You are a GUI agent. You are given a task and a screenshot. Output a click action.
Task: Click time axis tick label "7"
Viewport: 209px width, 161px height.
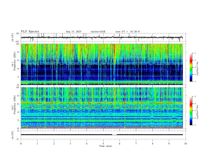point(136,144)
